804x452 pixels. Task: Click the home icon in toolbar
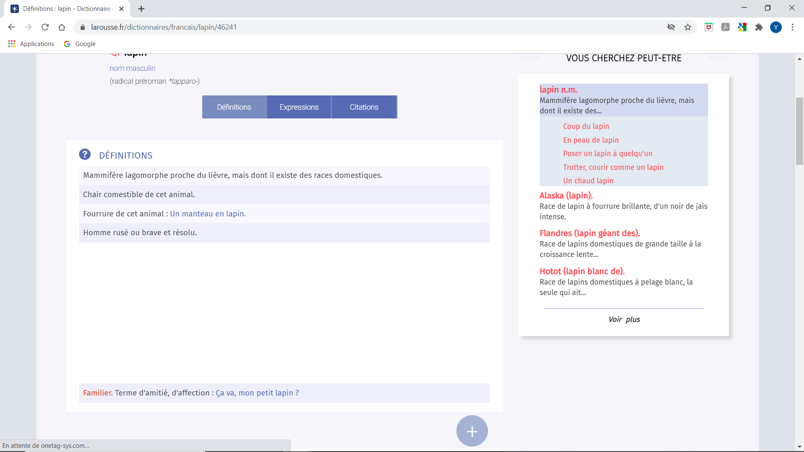click(x=62, y=27)
